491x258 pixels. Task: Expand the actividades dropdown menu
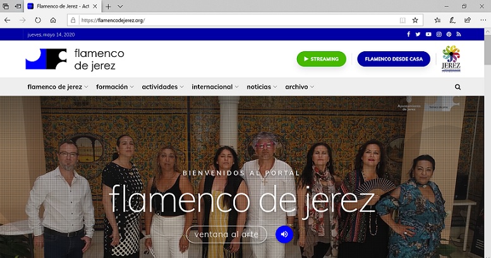(162, 87)
